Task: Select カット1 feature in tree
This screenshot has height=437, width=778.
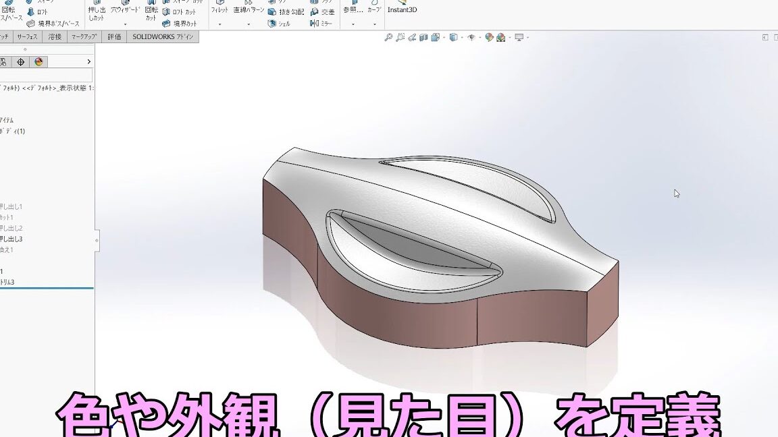Action: (x=7, y=217)
